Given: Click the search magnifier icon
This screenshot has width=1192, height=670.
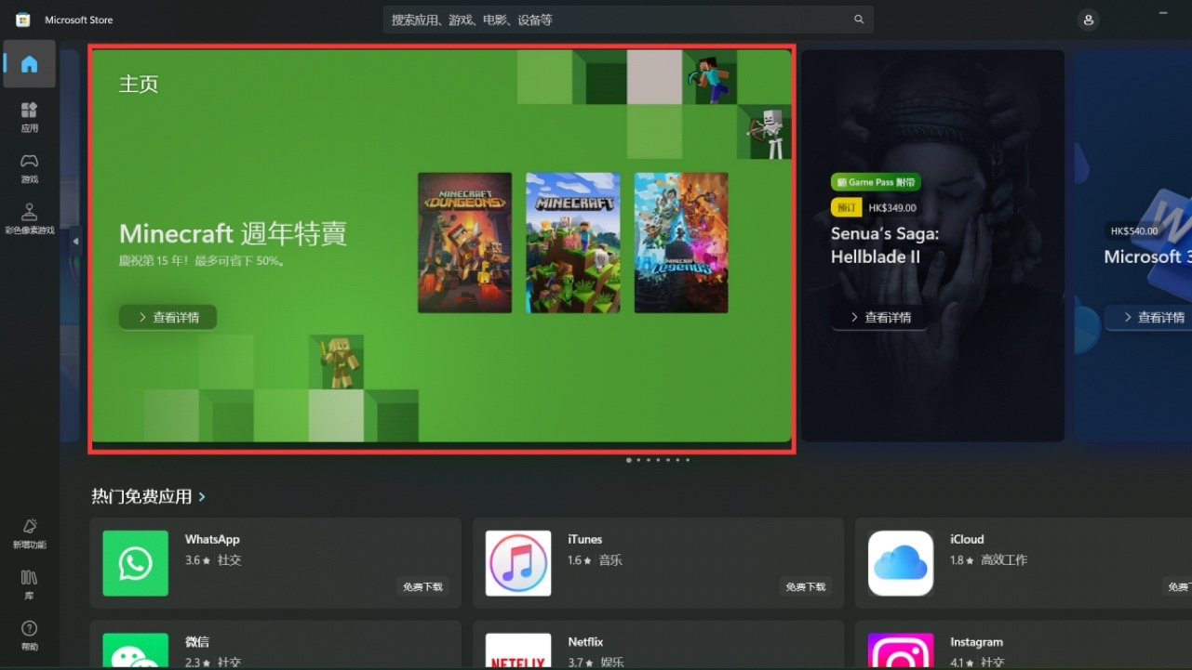Looking at the screenshot, I should click(859, 20).
